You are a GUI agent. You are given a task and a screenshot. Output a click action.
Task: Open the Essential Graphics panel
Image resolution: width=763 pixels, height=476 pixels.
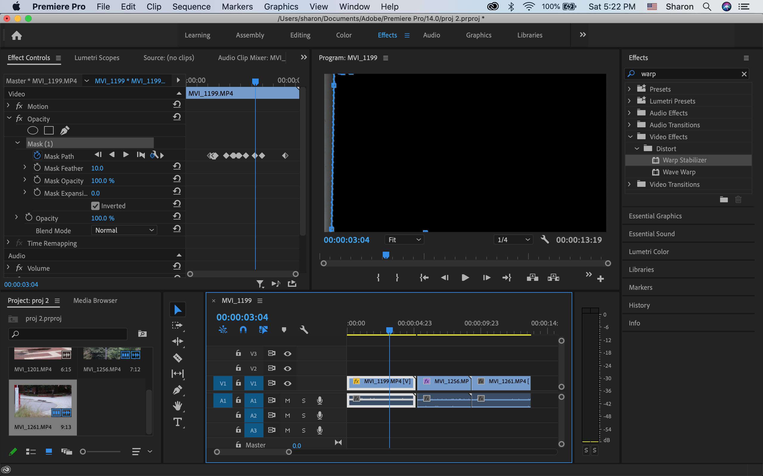655,216
